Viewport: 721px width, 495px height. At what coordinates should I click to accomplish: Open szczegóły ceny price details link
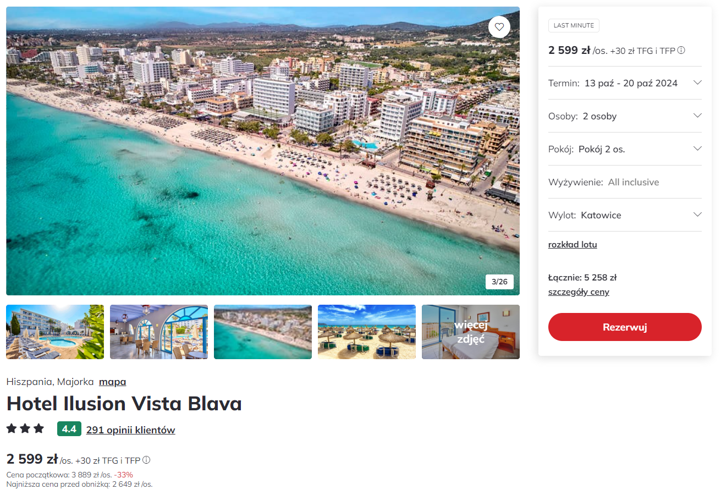point(579,292)
